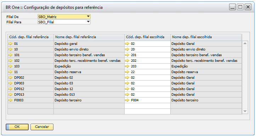Screen dimensions: 256x136
Task: Click the table scrollbar up arrow
Action: (x=245, y=43)
